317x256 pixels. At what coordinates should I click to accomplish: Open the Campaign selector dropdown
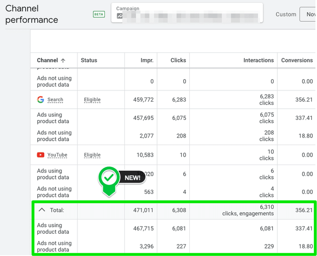[x=187, y=13]
